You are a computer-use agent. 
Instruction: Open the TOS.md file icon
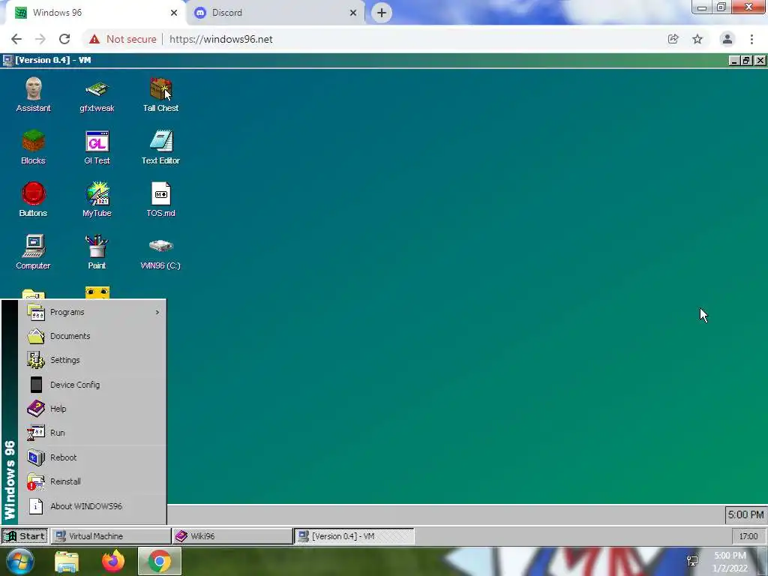[160, 199]
